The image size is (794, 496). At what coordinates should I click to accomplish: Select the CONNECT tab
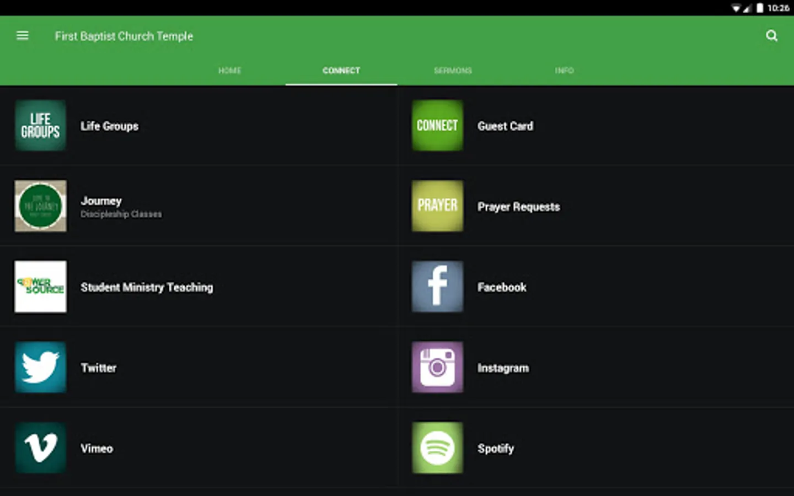341,71
